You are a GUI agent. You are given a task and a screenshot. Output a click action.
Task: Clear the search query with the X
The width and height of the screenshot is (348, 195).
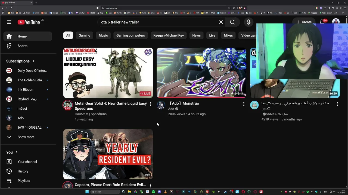221,22
